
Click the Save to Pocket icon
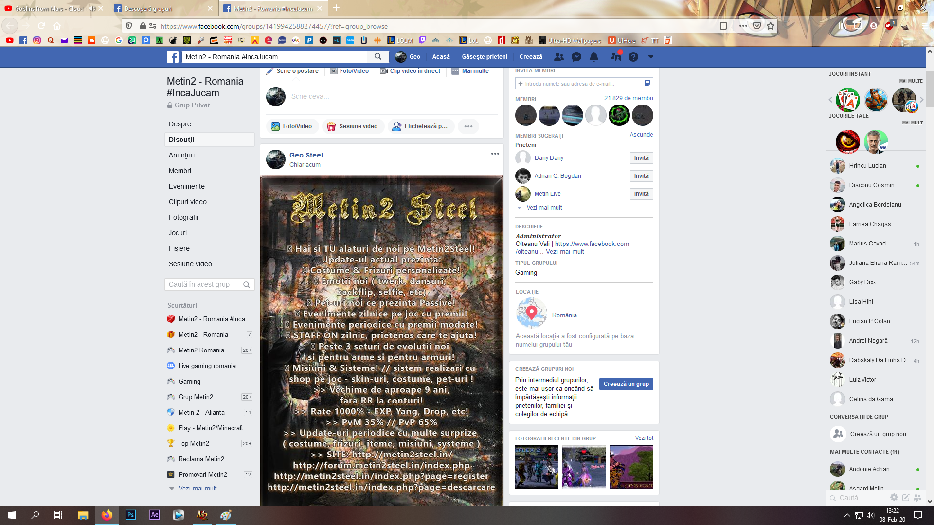[x=757, y=26]
